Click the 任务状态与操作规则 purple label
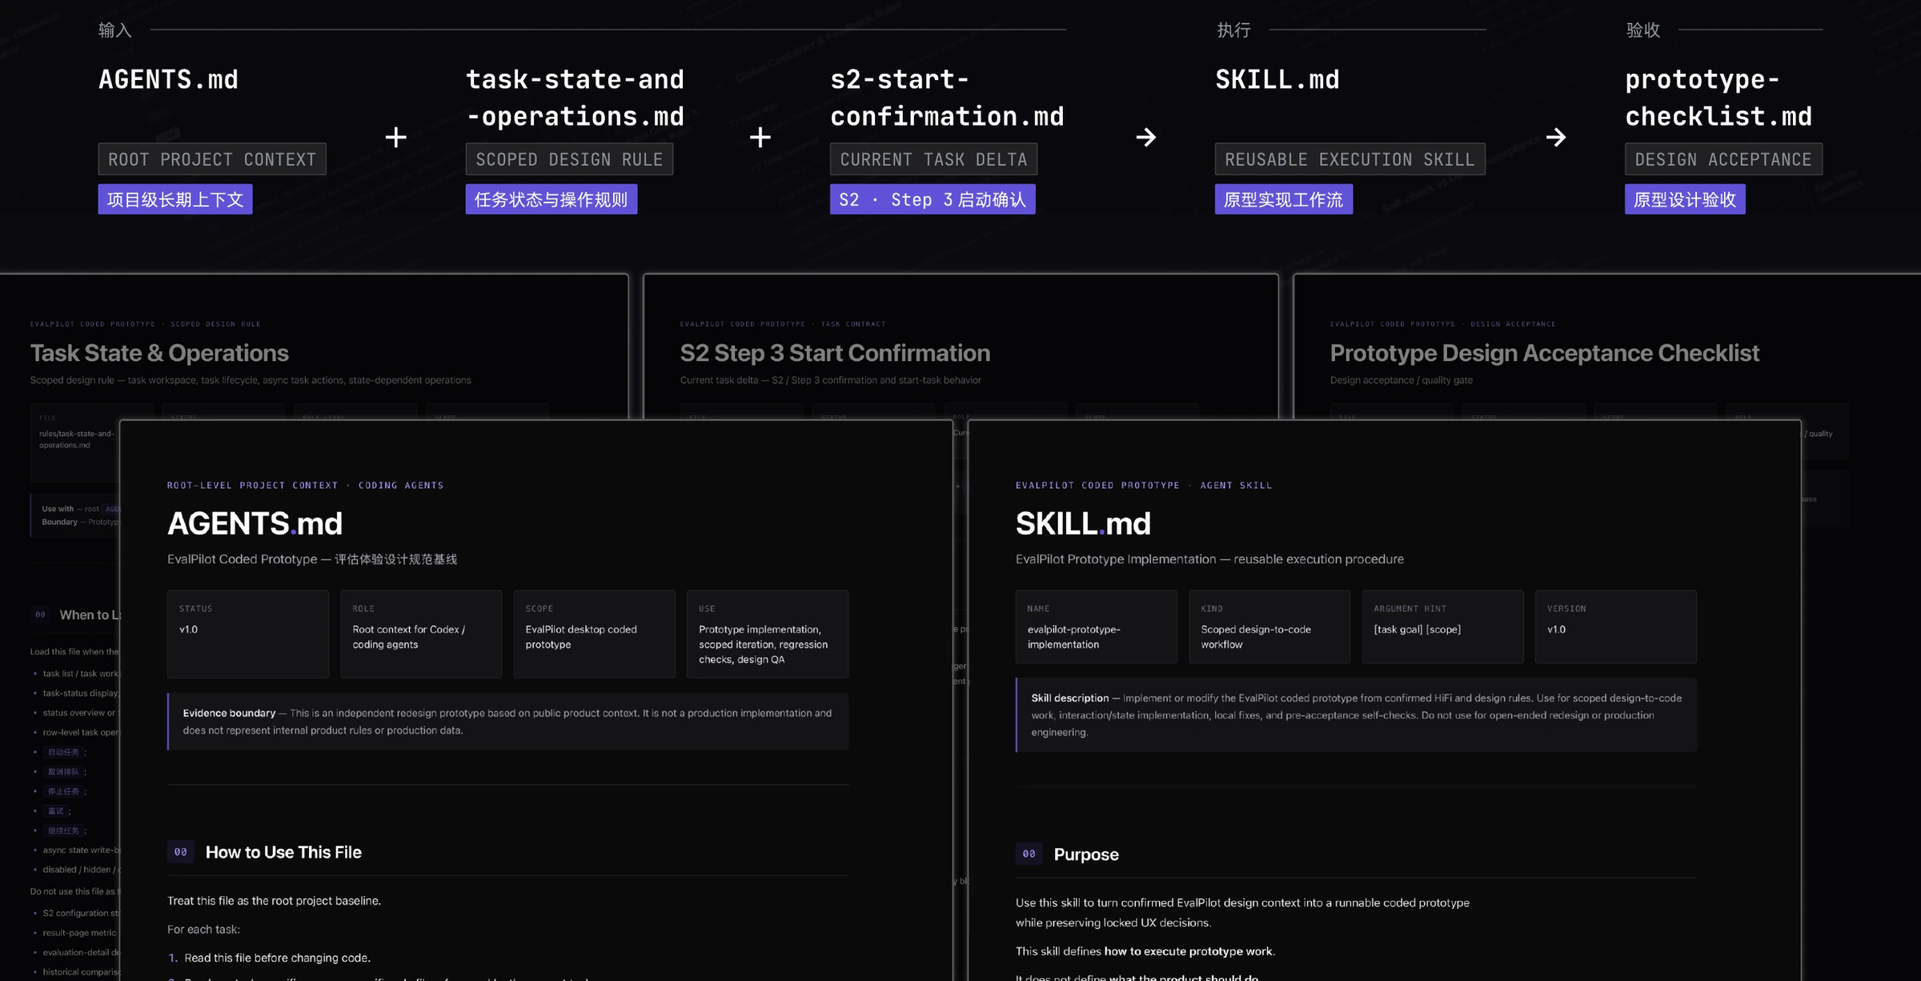This screenshot has width=1921, height=981. coord(551,199)
